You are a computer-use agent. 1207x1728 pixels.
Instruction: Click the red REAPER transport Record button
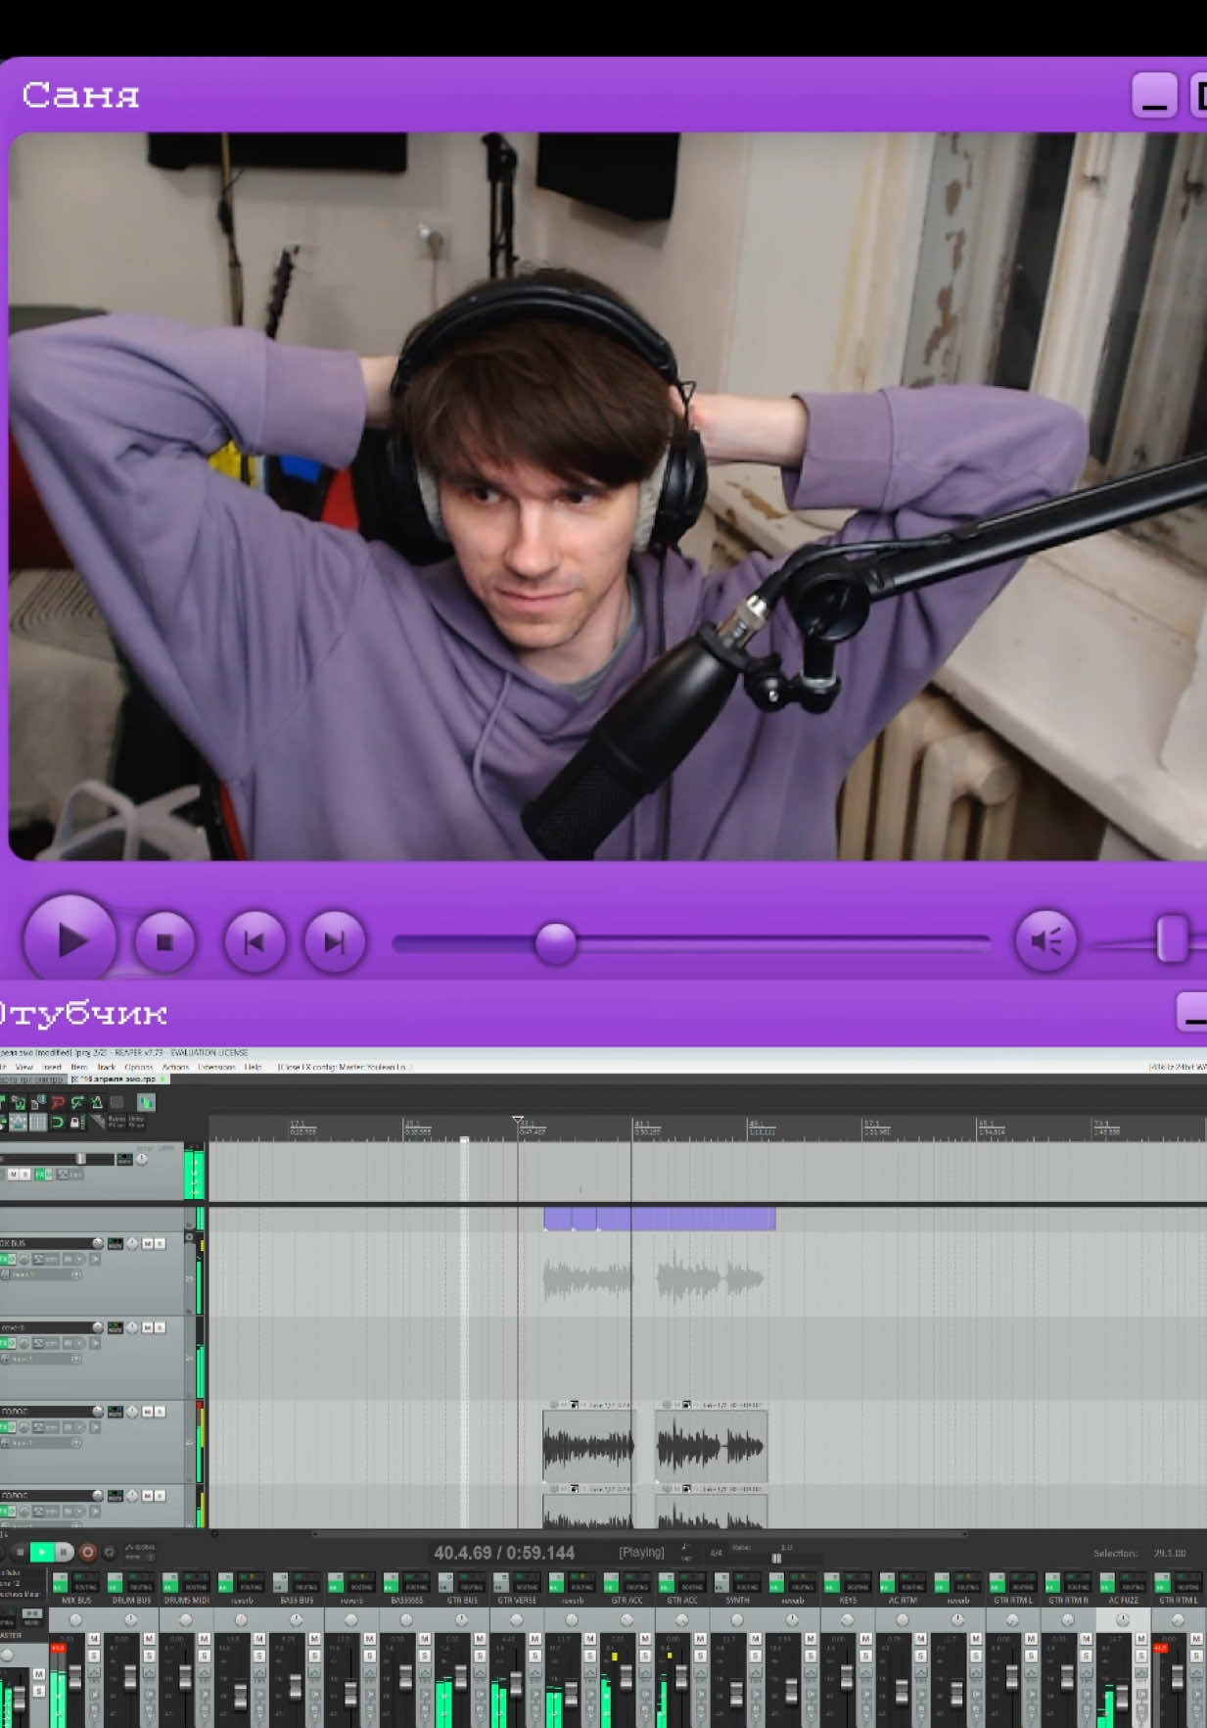pyautogui.click(x=88, y=1552)
